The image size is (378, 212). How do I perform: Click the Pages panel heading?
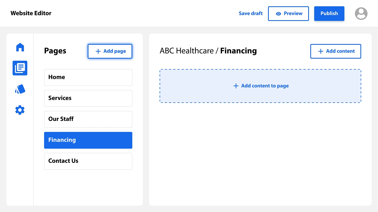(x=55, y=51)
